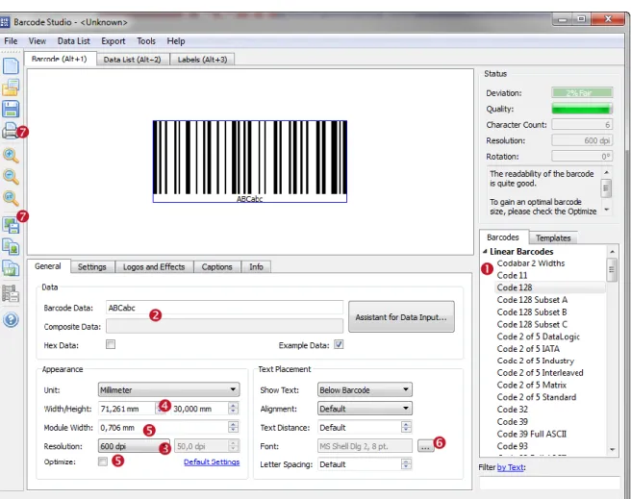Click the Export barcode image save icon
The width and height of the screenshot is (631, 499).
click(11, 225)
